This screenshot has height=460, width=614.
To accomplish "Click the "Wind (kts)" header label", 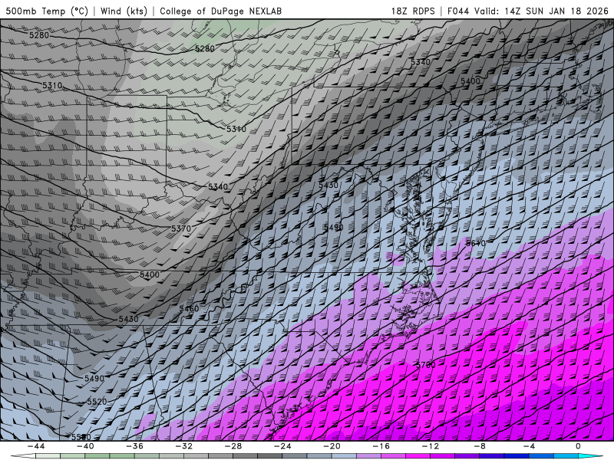I will [124, 11].
